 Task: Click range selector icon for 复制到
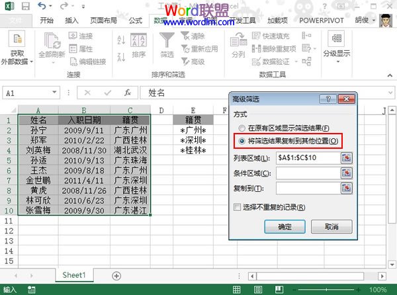click(346, 189)
